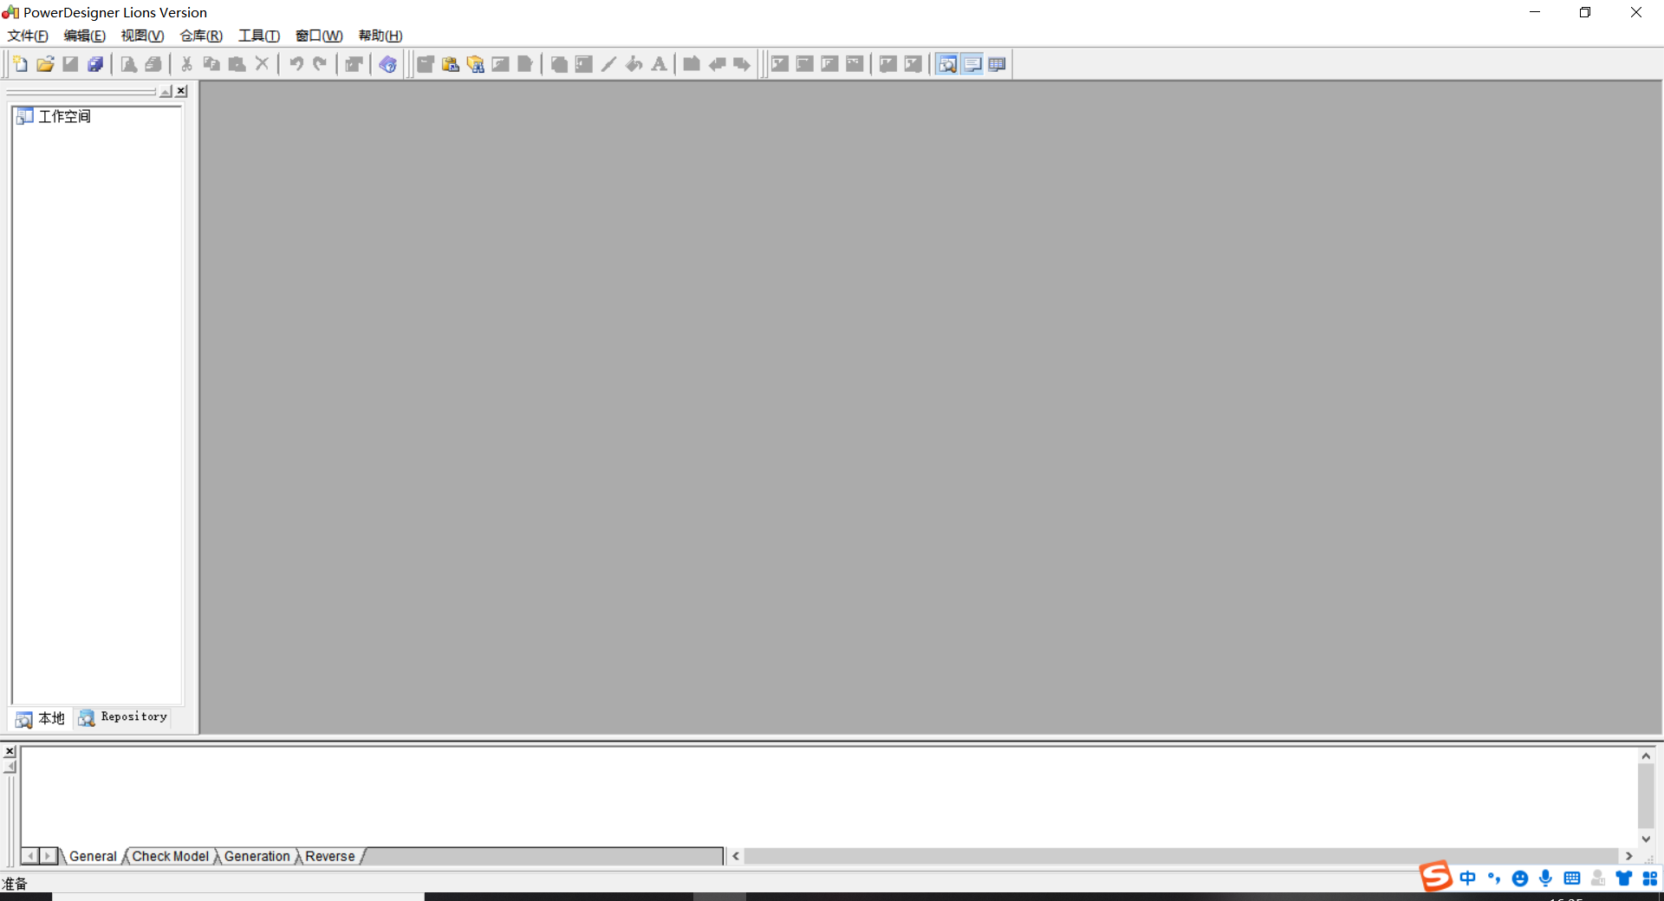Click the Save disk icon

70,64
